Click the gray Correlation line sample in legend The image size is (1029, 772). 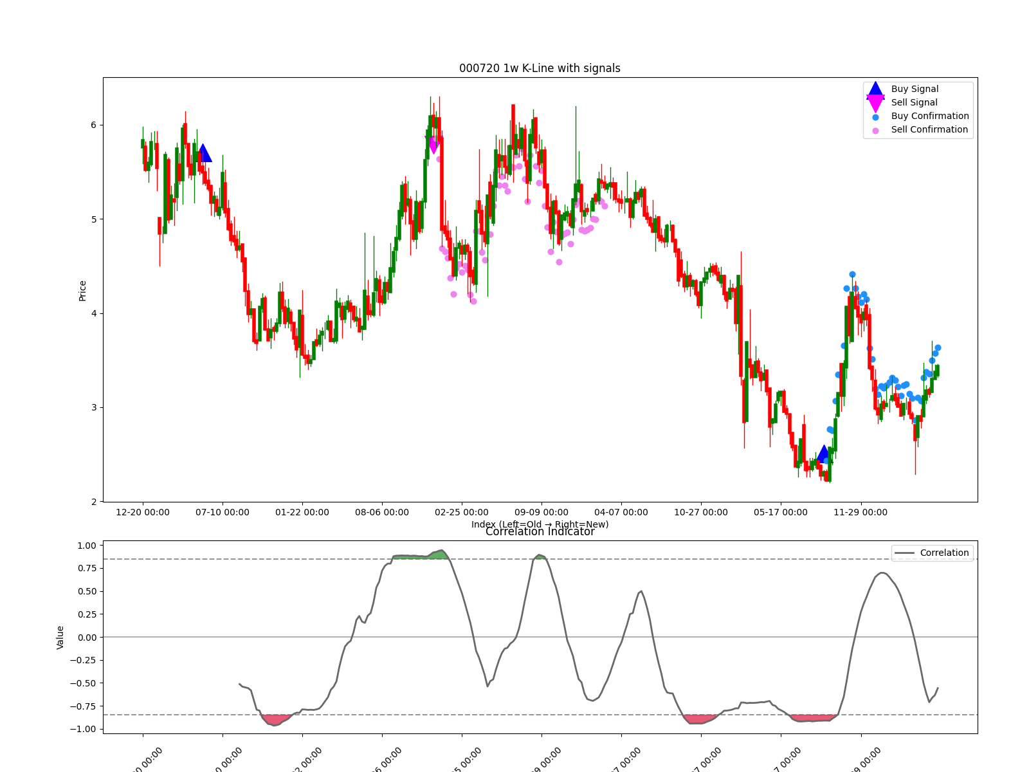pyautogui.click(x=904, y=553)
